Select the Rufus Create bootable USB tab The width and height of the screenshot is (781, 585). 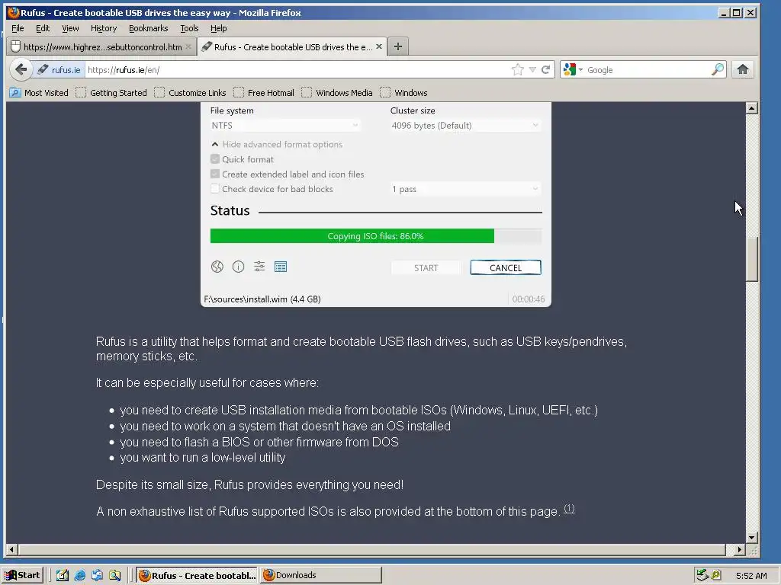(x=292, y=46)
